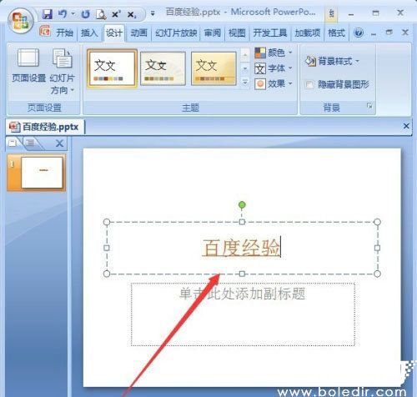The height and width of the screenshot is (397, 417).
Task: Open the 背景样式 background styles dropdown
Action: [x=332, y=61]
